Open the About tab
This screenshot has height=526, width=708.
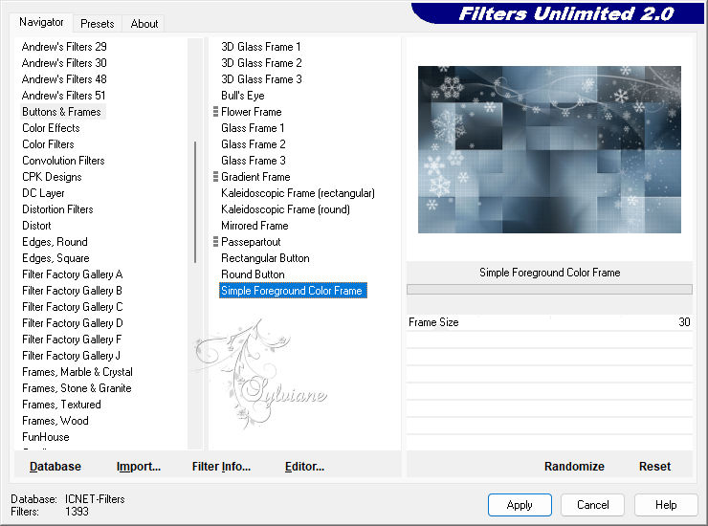[x=144, y=24]
